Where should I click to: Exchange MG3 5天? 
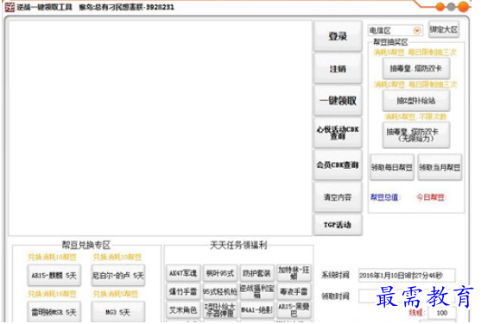click(118, 312)
